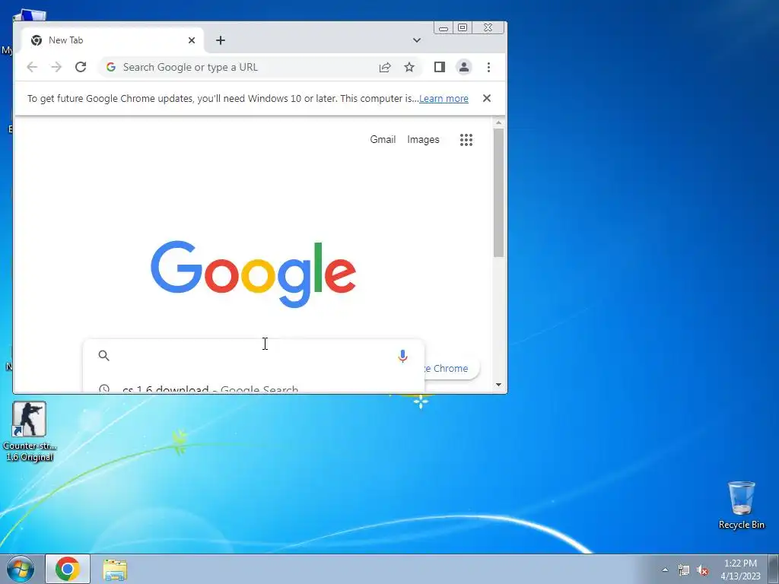779x584 pixels.
Task: Open the Windows Start menu
Action: pos(21,569)
